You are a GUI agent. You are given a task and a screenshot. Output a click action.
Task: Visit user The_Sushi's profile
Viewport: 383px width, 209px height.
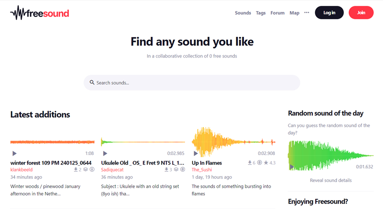pos(202,169)
